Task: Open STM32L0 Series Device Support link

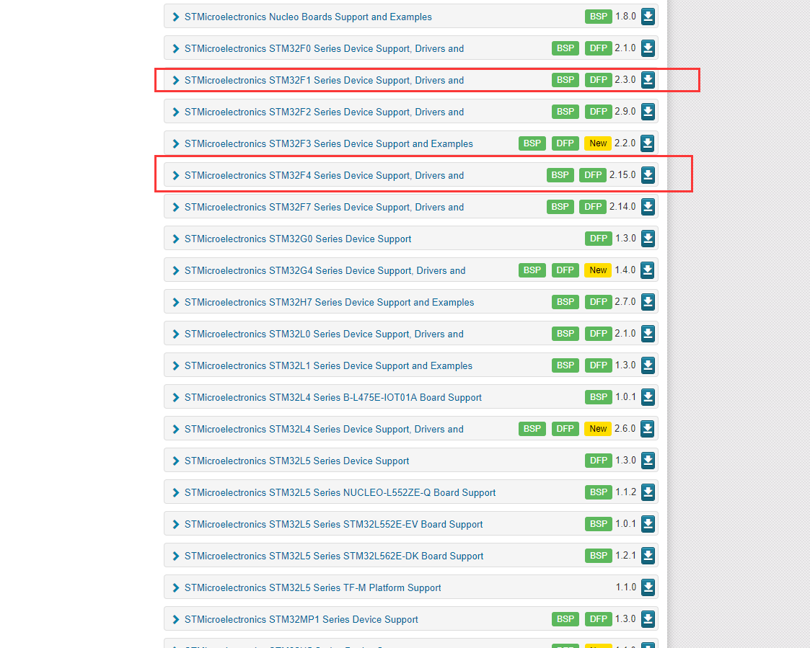Action: pos(324,334)
